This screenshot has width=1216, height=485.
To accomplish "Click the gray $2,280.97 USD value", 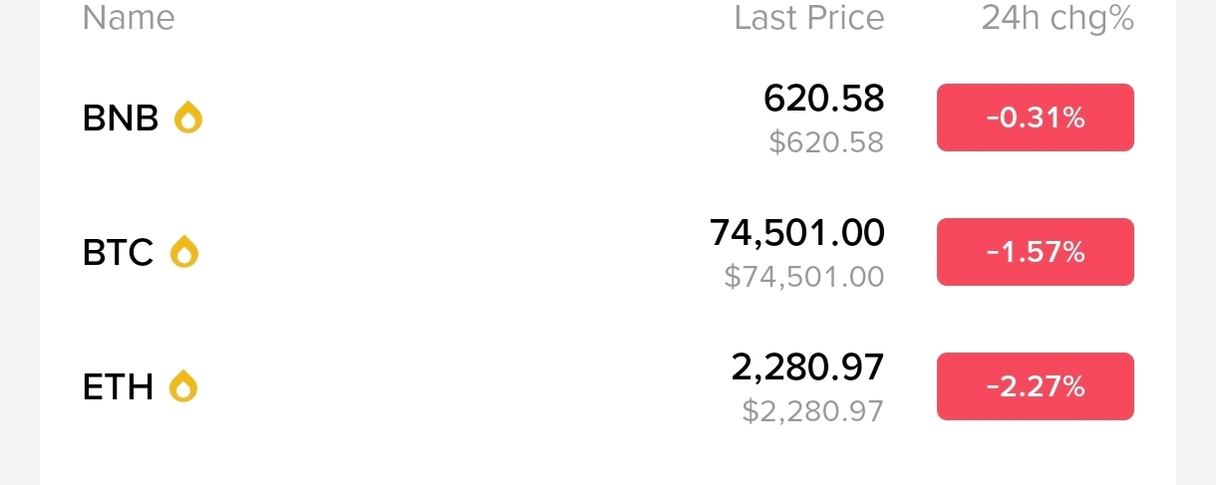I will 812,410.
